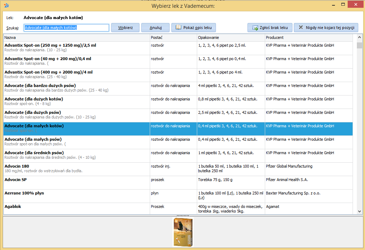Click '1, 2, 3, 4, 6 pipet po 0,4 ml.' cell
The width and height of the screenshot is (365, 250).
[x=231, y=62]
